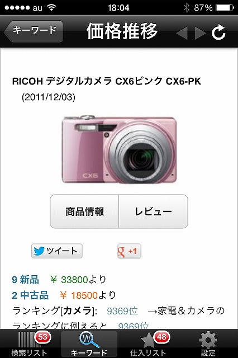The image size is (238, 358).
Task: Tap the ¥33800 new price
Action: tap(69, 280)
